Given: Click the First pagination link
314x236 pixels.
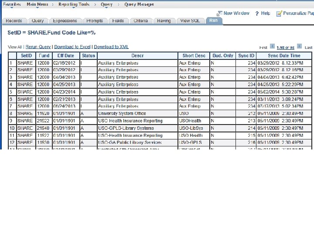Looking at the screenshot, I should tap(263, 48).
